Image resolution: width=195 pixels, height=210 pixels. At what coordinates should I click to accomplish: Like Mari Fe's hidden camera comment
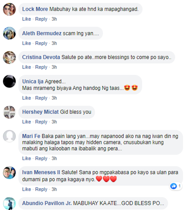pyautogui.click(x=27, y=158)
